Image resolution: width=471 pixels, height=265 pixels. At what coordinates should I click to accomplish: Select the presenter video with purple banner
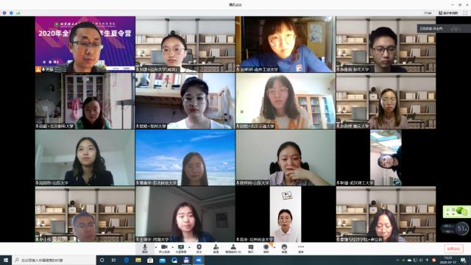pyautogui.click(x=85, y=44)
